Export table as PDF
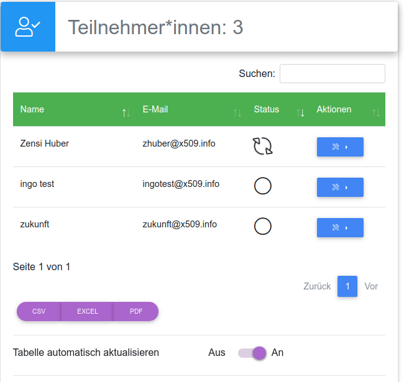The width and height of the screenshot is (404, 382). (x=136, y=311)
